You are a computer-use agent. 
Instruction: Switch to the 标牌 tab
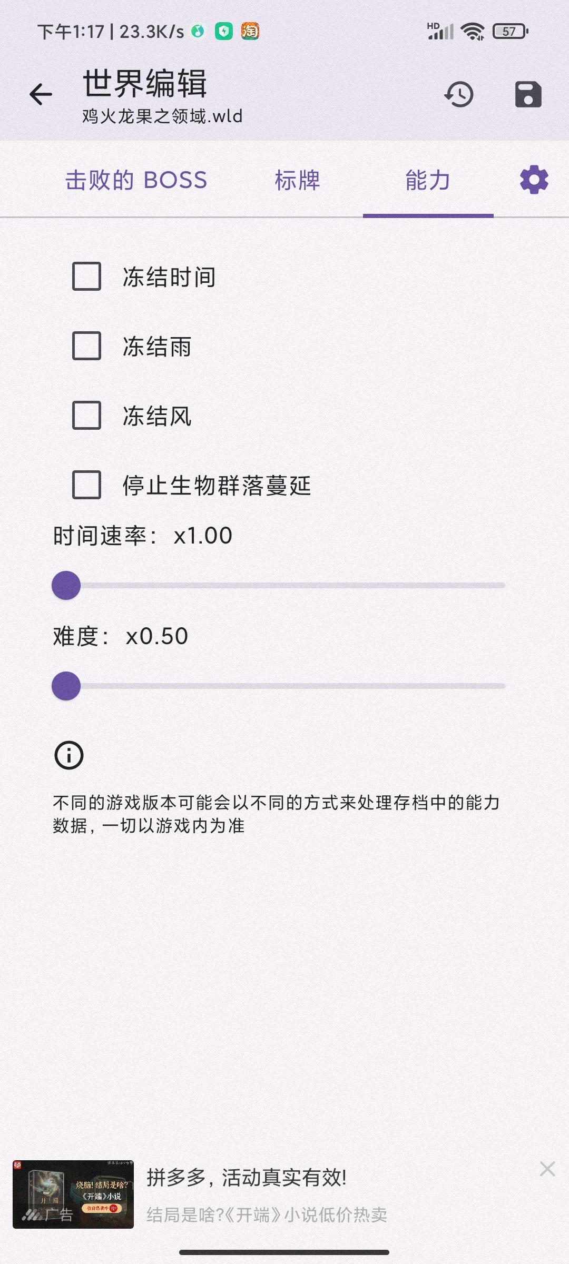[297, 180]
